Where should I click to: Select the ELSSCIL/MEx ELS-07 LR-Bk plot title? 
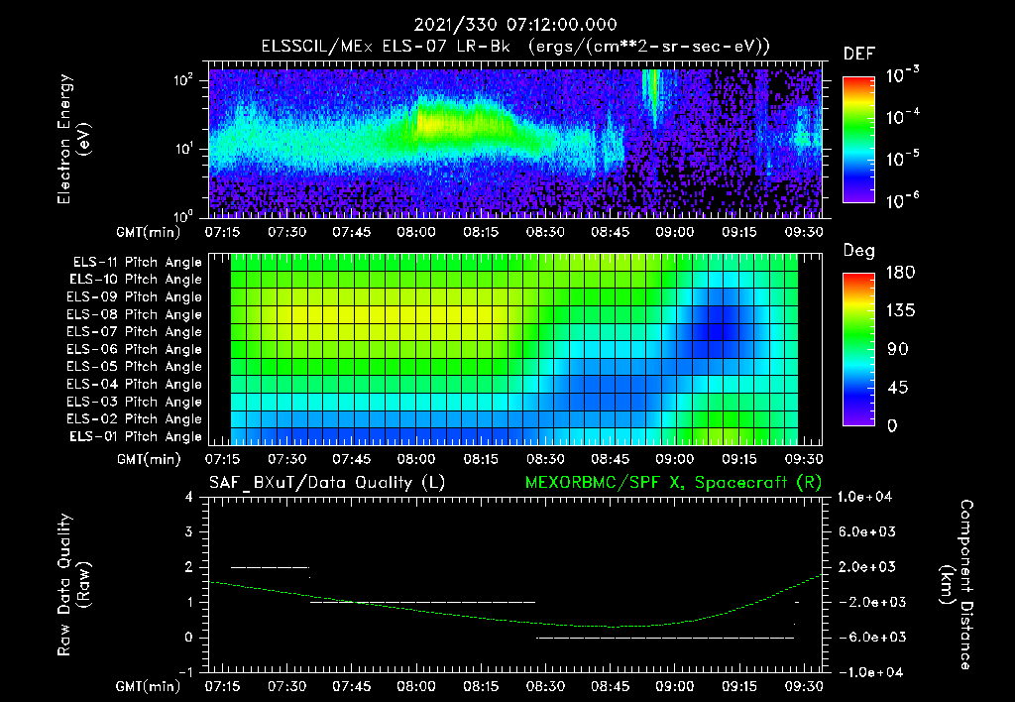pos(515,47)
